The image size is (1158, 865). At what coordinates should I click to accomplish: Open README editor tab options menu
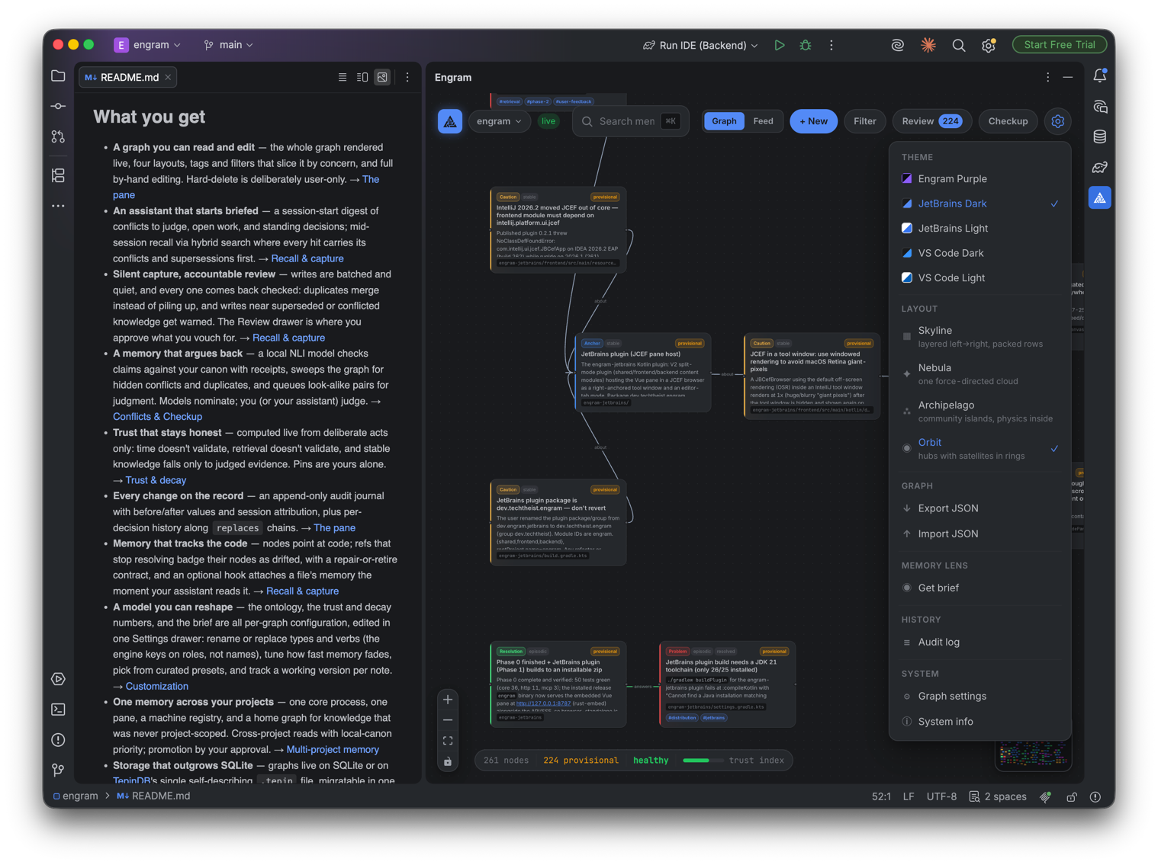407,77
